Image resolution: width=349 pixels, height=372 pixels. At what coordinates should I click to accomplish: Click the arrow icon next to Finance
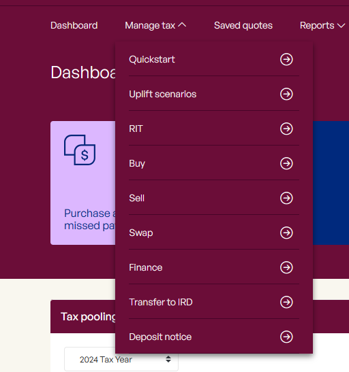click(286, 267)
